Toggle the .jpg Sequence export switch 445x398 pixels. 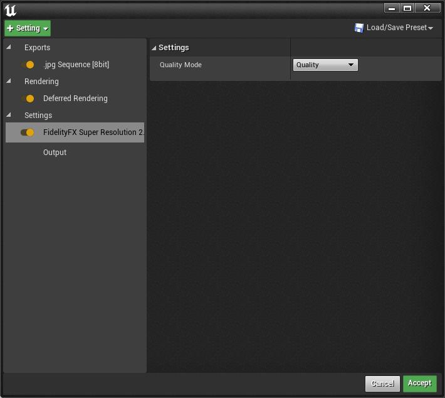28,65
